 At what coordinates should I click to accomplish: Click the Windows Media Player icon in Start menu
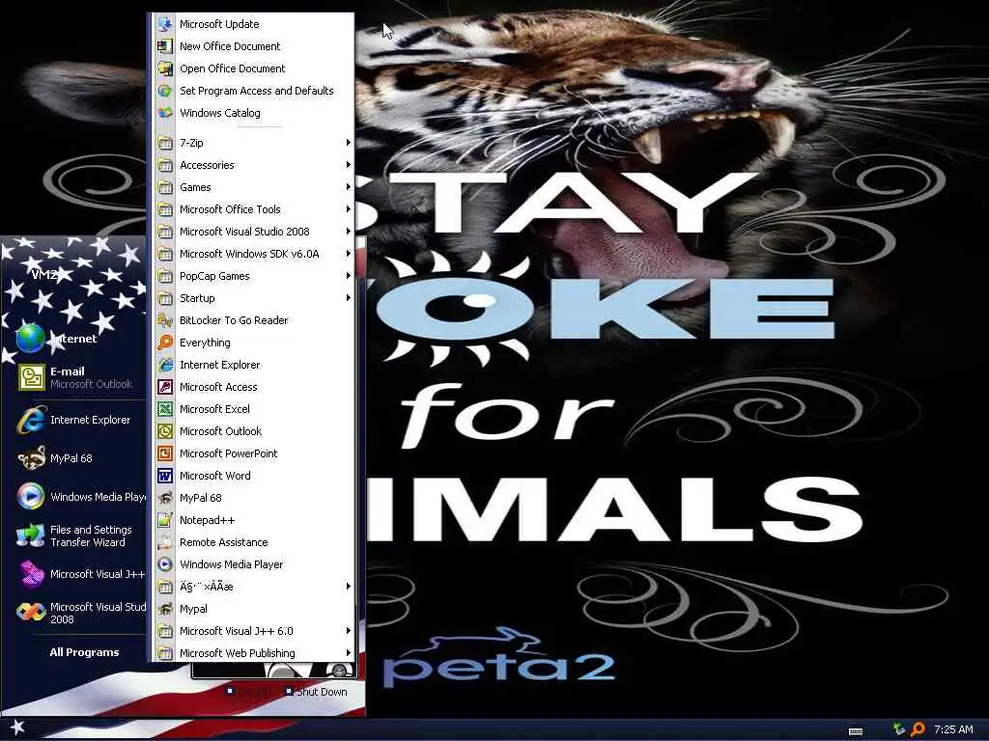point(30,497)
